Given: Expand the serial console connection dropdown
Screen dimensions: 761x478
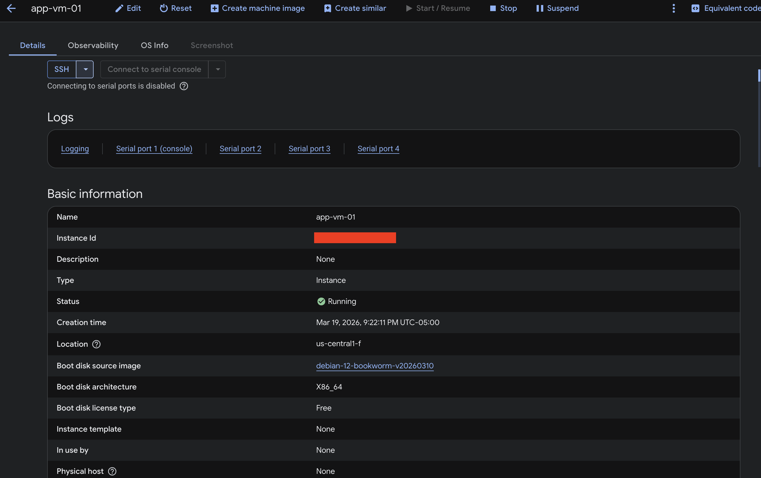Looking at the screenshot, I should [x=217, y=69].
